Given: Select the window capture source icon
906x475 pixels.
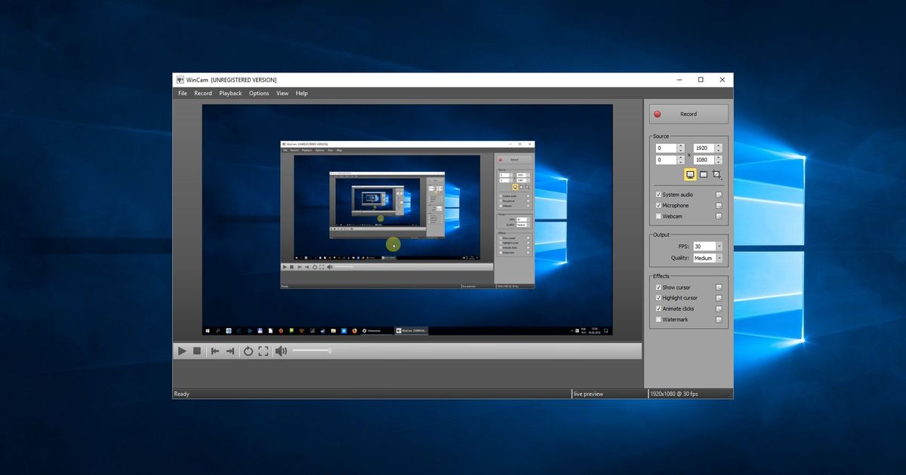Looking at the screenshot, I should pyautogui.click(x=702, y=174).
